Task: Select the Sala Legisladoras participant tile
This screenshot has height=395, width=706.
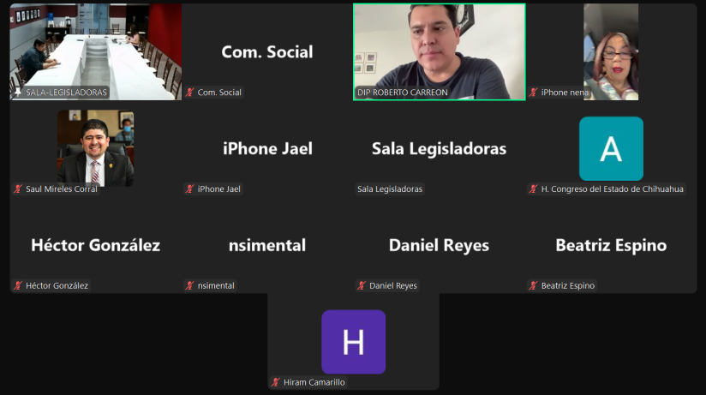Action: click(439, 148)
